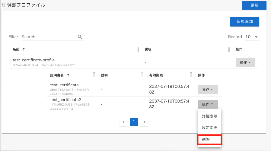This screenshot has height=151, width=271.
Task: Select the test_certificate name text
Action: tap(64, 85)
